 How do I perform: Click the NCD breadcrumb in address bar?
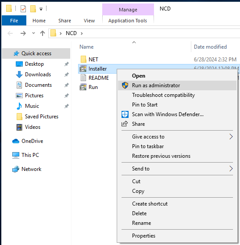coord(71,33)
